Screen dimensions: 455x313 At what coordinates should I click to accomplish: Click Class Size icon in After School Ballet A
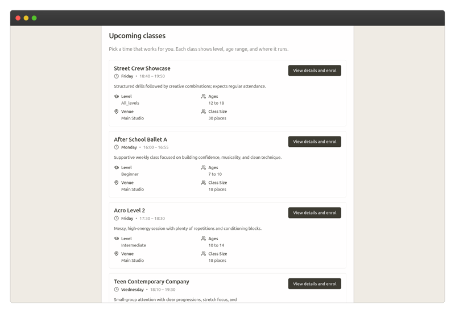click(x=204, y=183)
